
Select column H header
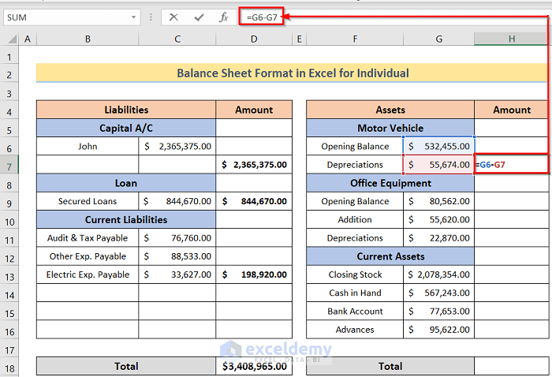512,39
